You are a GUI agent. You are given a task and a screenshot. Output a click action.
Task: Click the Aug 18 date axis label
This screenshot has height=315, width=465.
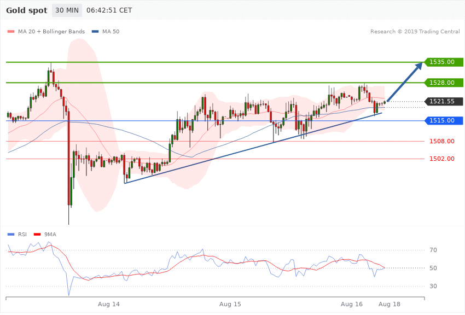(x=390, y=304)
